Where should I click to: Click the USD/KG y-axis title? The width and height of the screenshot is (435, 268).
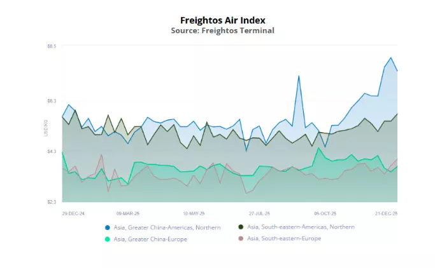point(45,128)
